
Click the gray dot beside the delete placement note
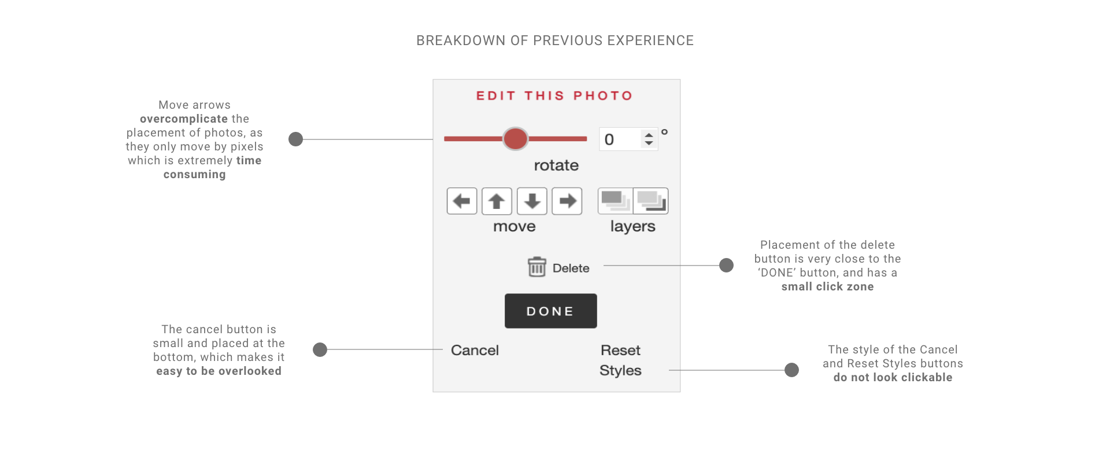(726, 266)
